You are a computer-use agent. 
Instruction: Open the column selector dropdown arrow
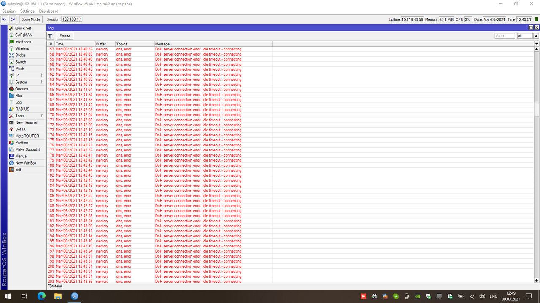(x=537, y=44)
